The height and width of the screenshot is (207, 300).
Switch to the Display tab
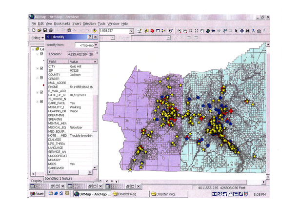37,181
